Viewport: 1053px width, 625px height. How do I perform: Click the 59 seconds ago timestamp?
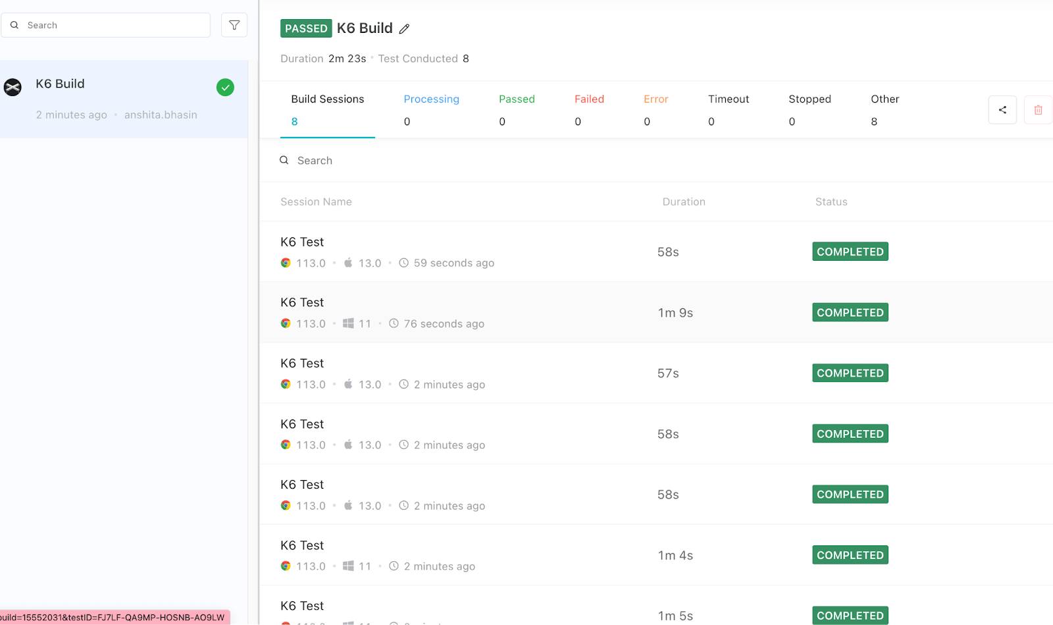tap(454, 263)
